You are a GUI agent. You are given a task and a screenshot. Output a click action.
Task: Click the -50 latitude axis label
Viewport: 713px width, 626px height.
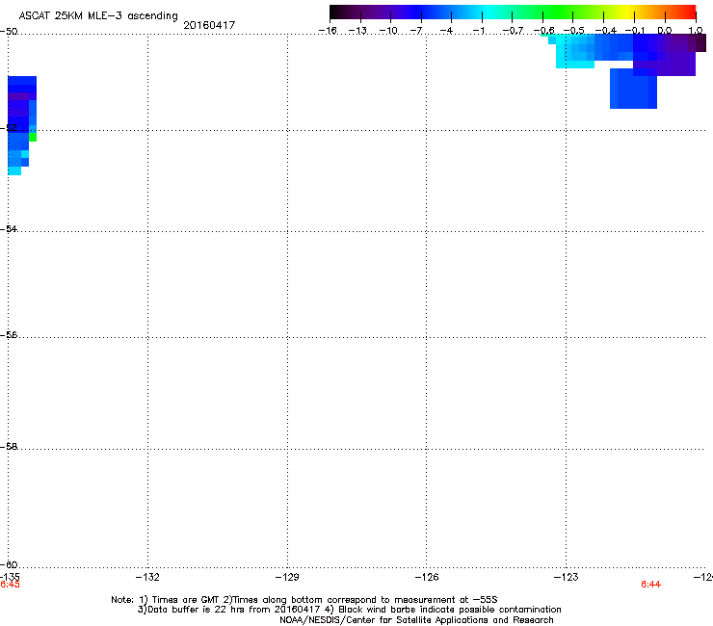click(x=9, y=32)
